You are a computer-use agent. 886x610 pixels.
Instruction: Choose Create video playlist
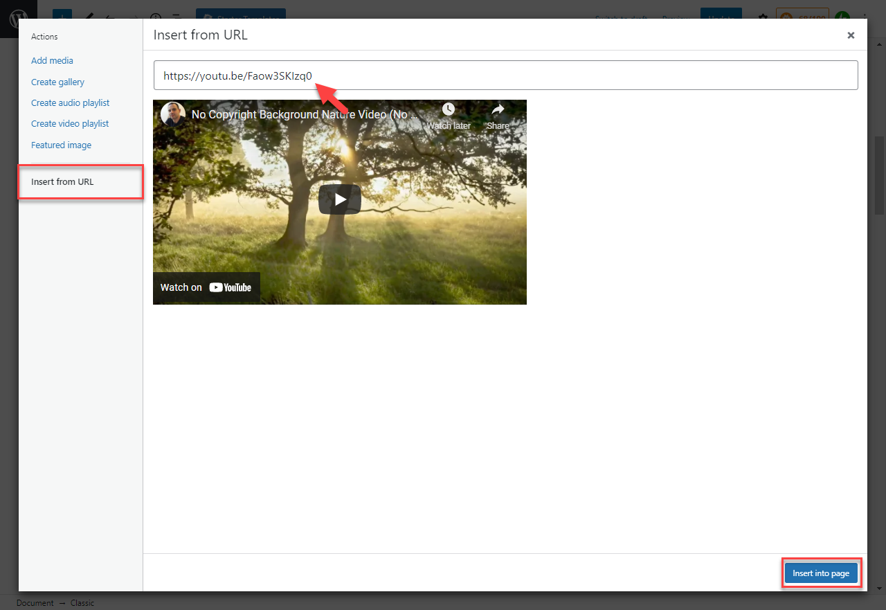point(70,123)
